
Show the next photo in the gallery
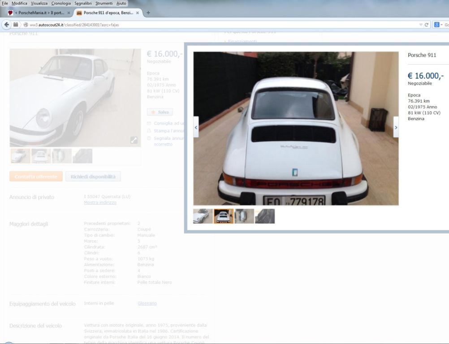[396, 127]
